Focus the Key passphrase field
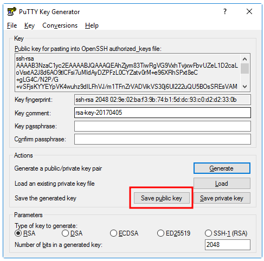The image size is (264, 261). click(x=163, y=126)
